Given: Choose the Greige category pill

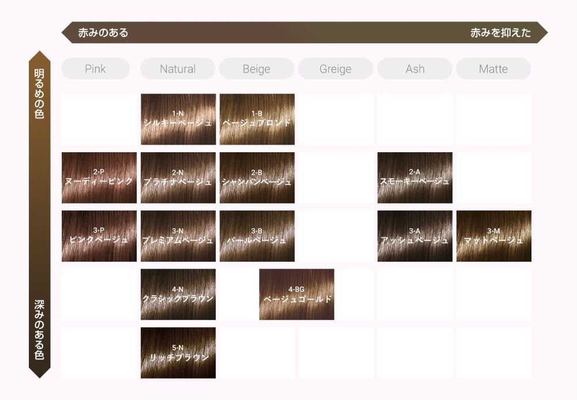Looking at the screenshot, I should tap(336, 69).
